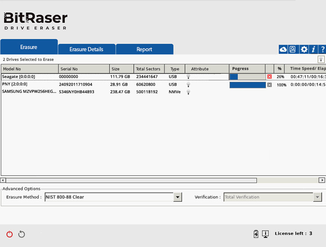The image size is (326, 247).
Task: Open the settings gear icon
Action: tap(304, 50)
